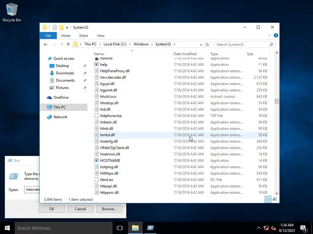Select hlink.dll file name
This screenshot has width=313, height=234.
tap(107, 129)
